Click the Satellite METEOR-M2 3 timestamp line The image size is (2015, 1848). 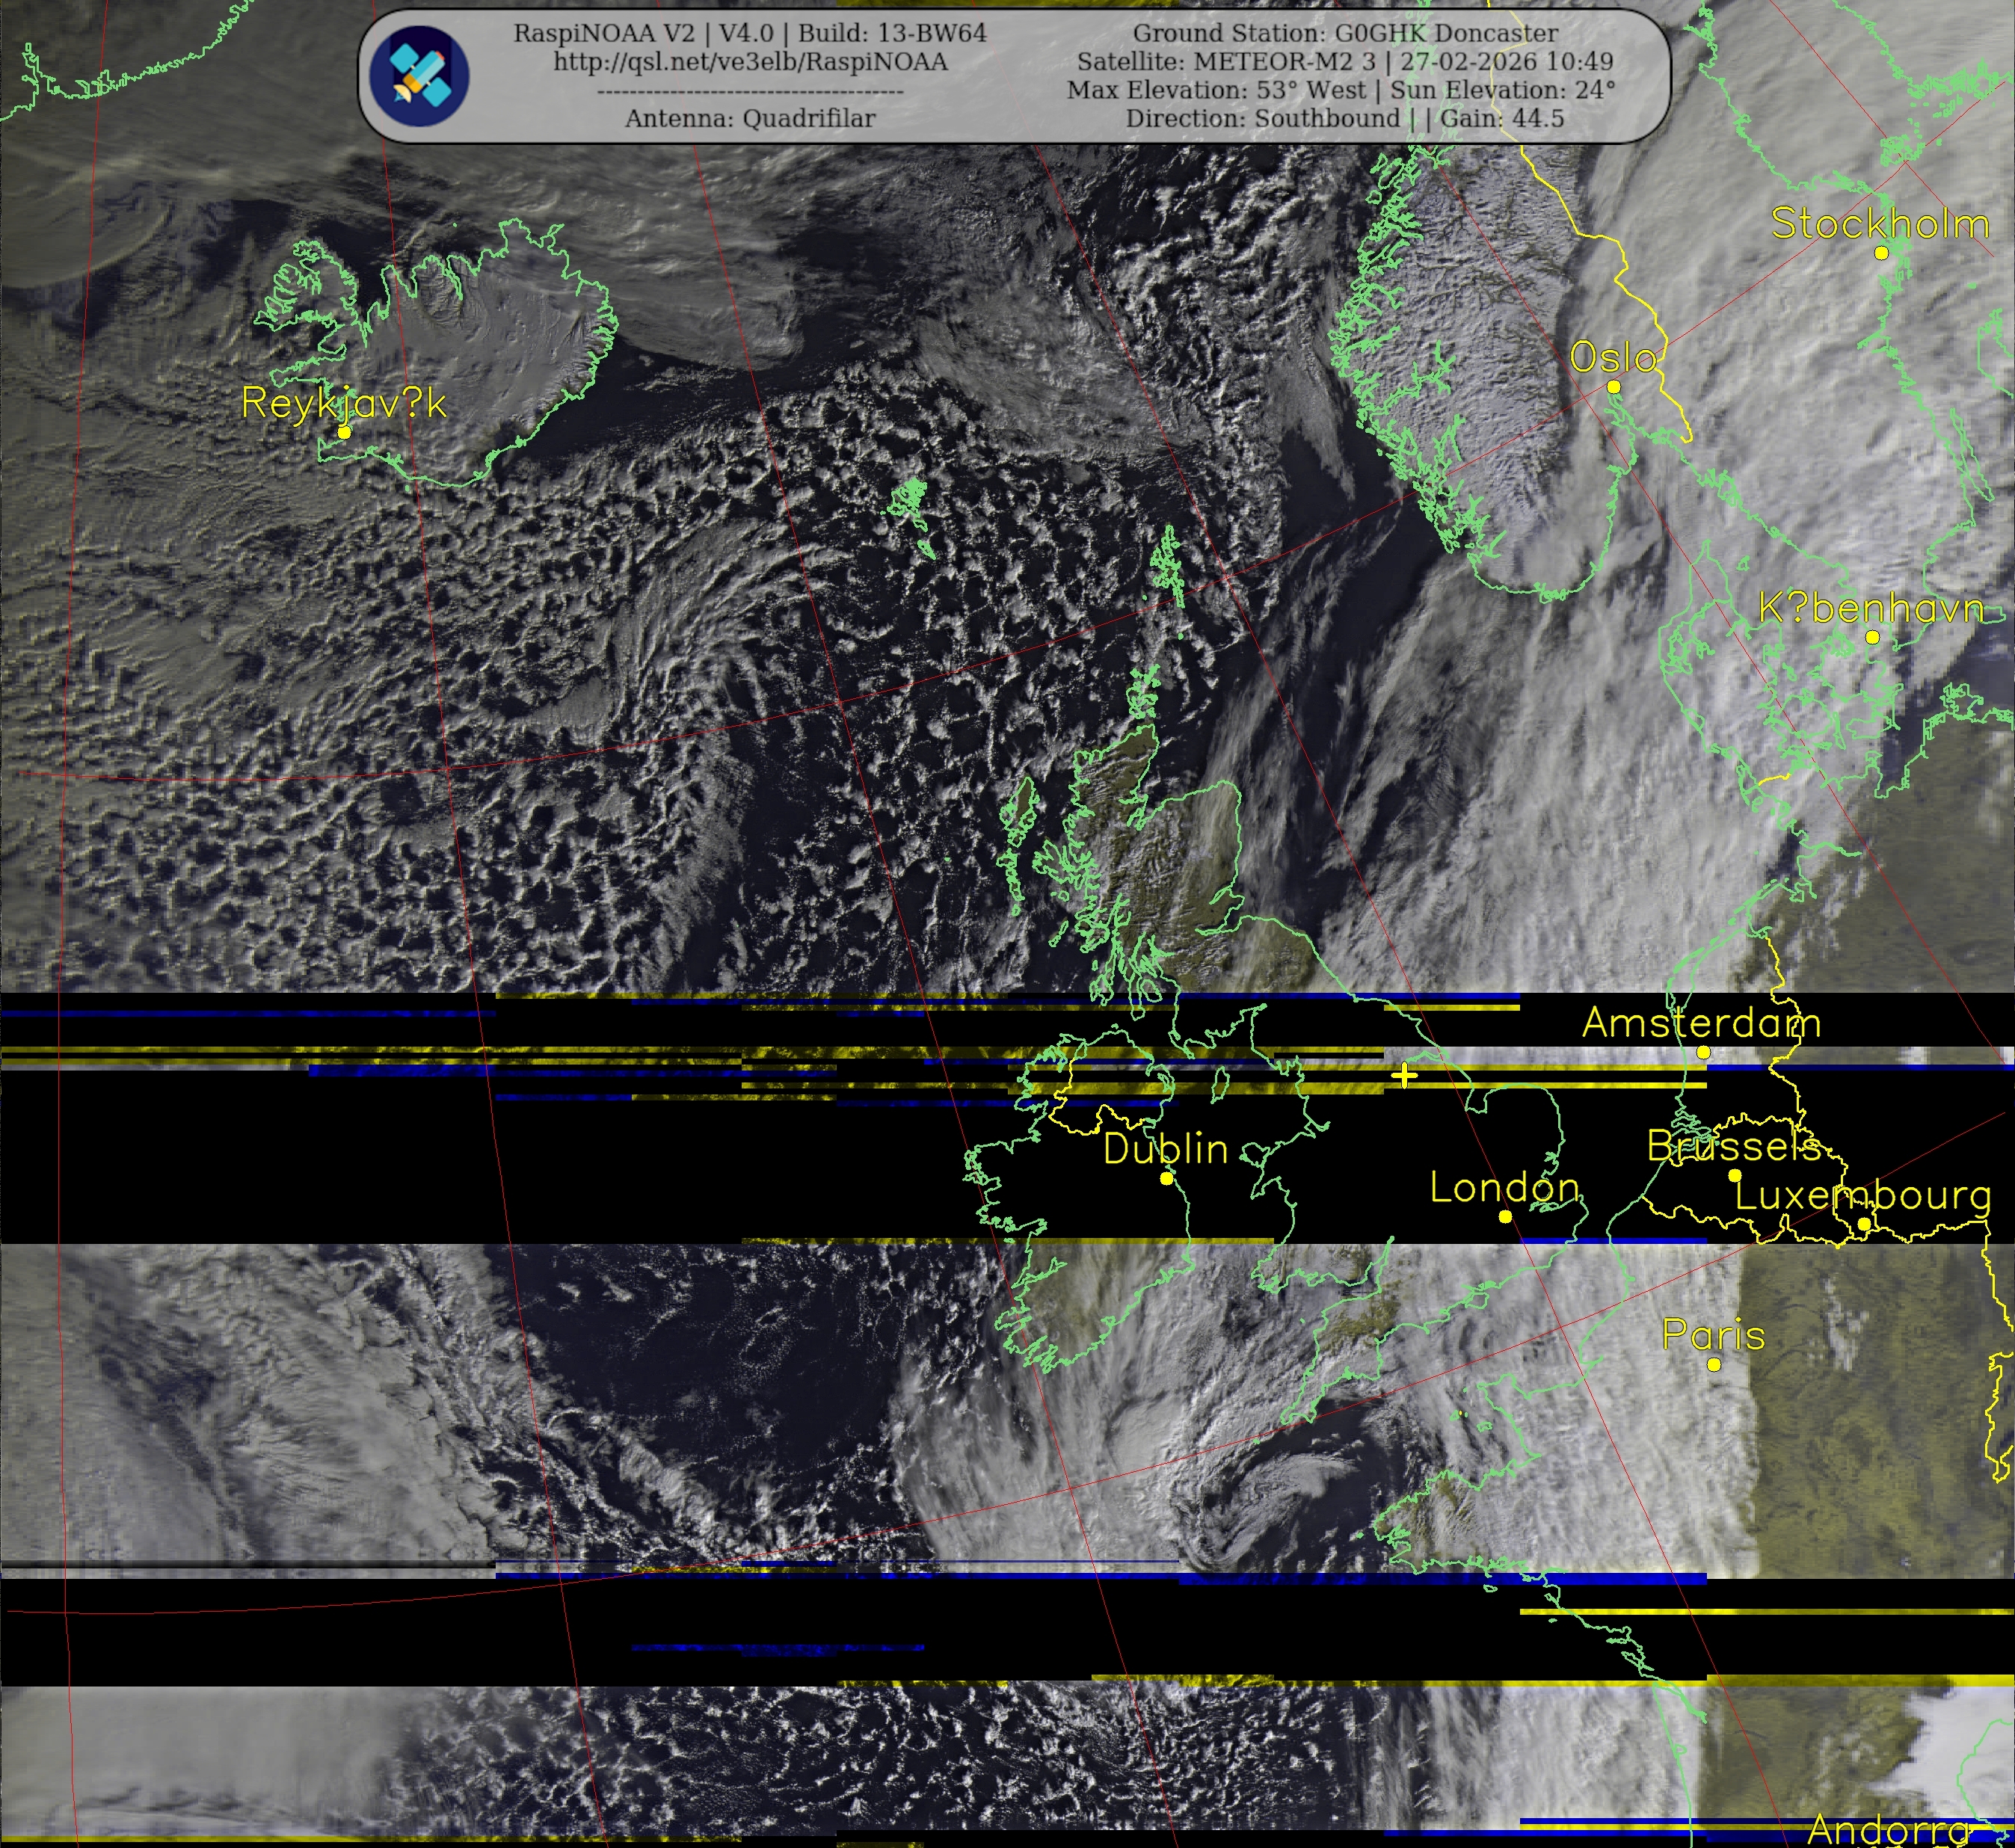tap(1345, 61)
